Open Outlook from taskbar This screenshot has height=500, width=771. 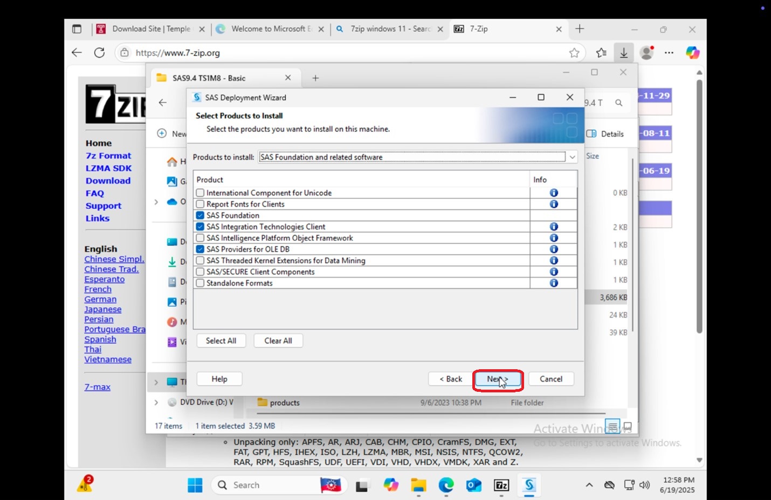tap(474, 485)
